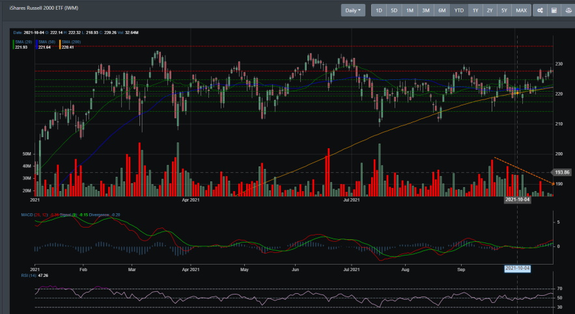The image size is (575, 314).
Task: Click the RSI (14) indicator label
Action: coord(29,276)
